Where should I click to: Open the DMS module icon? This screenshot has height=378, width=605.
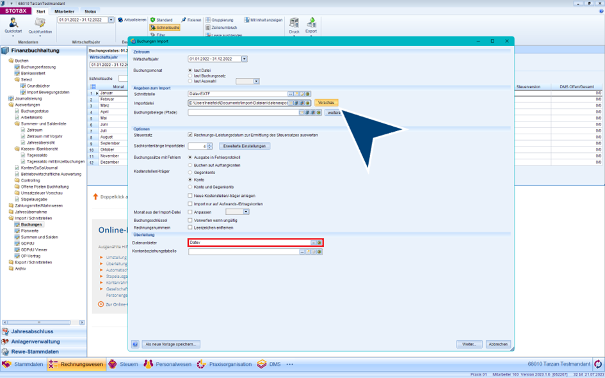click(x=262, y=364)
